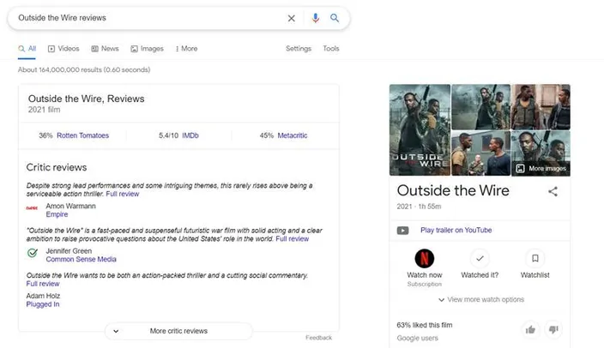Click the YouTube trailer play icon
The height and width of the screenshot is (348, 604).
[x=403, y=231]
